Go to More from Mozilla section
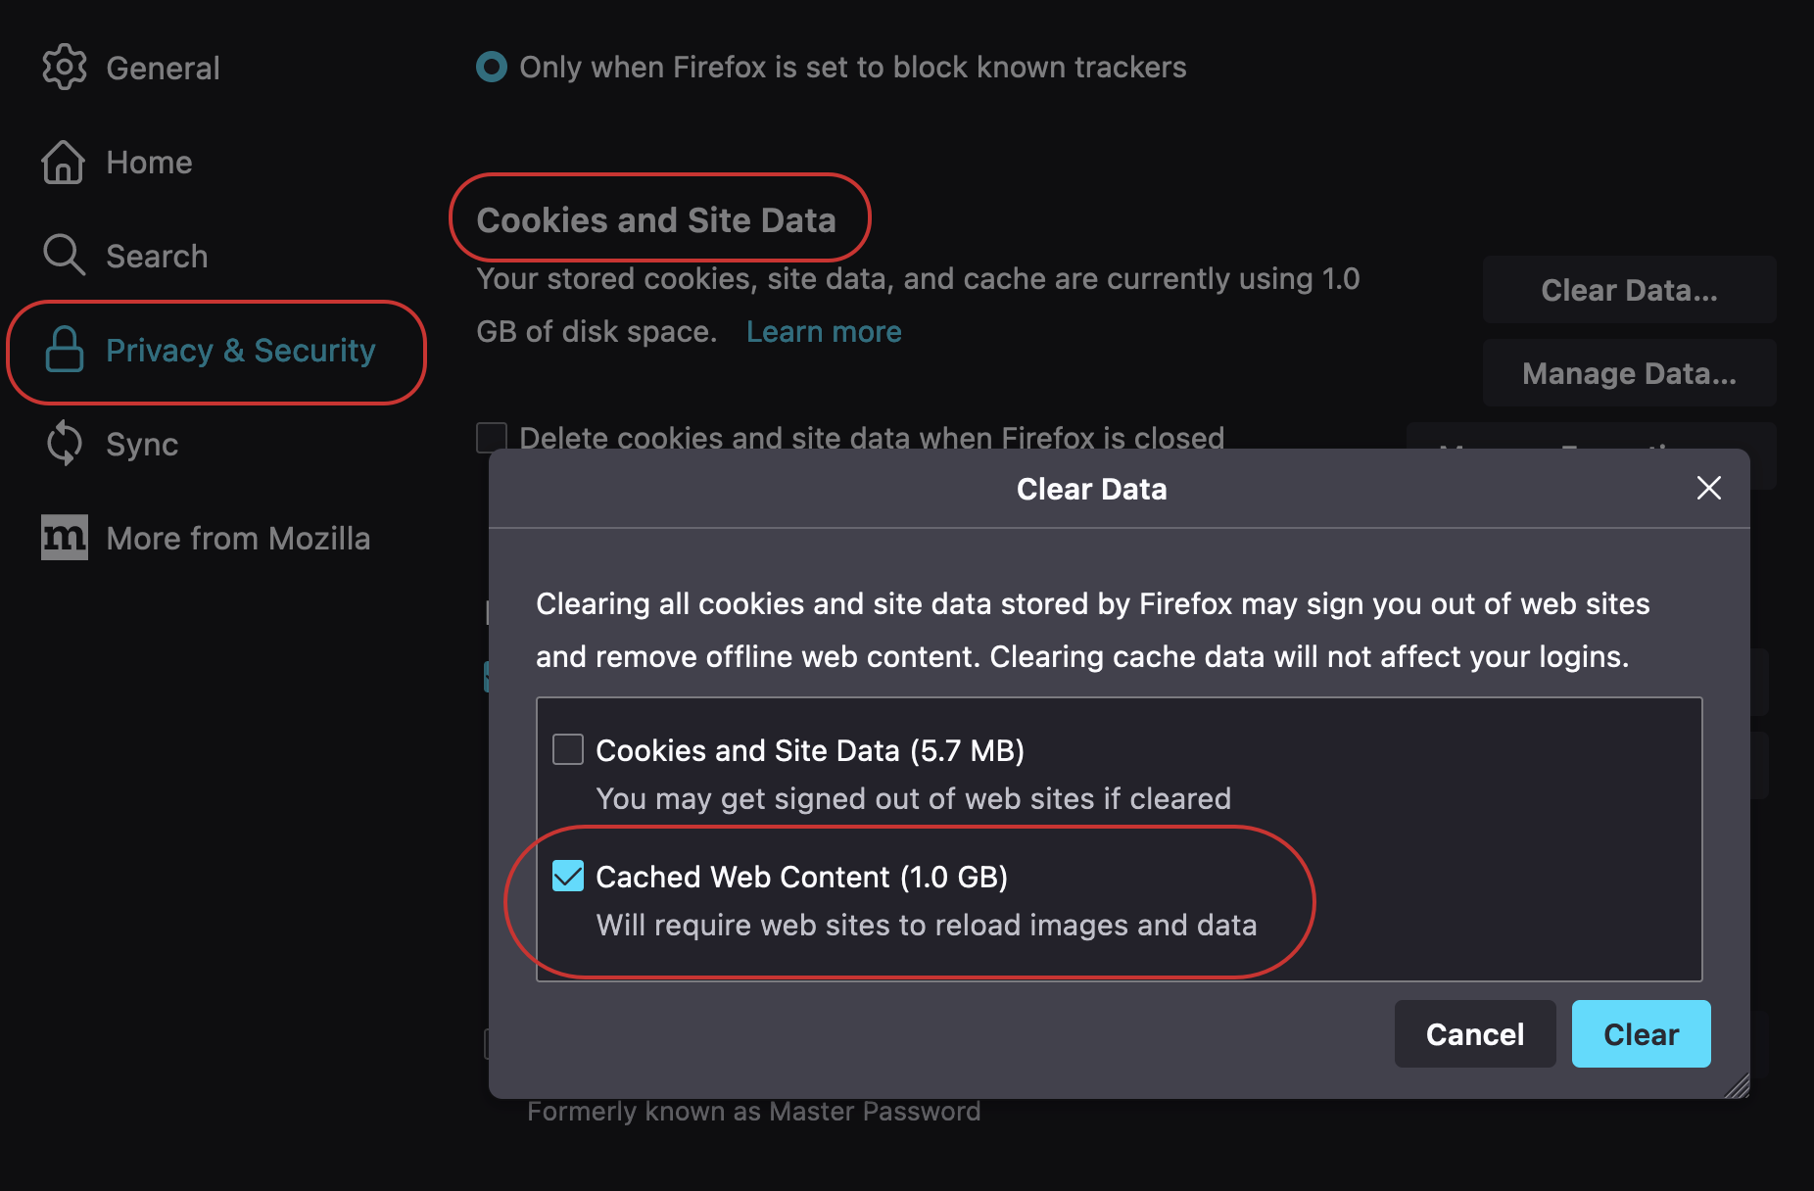The image size is (1814, 1191). [238, 539]
